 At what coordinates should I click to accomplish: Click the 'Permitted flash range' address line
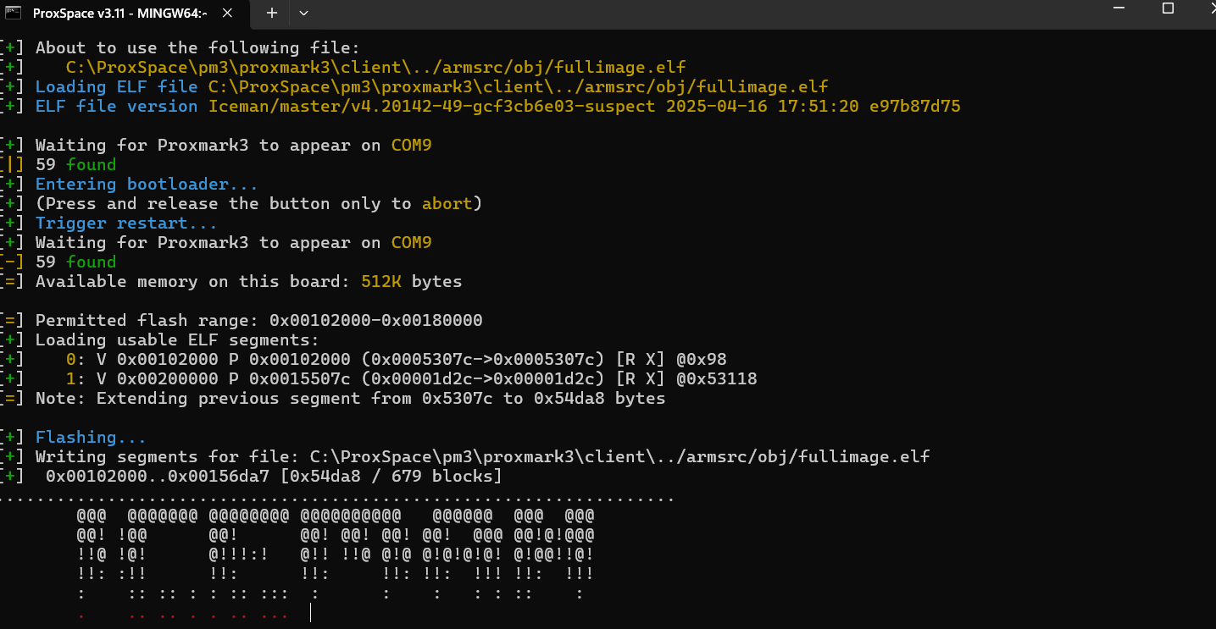click(259, 321)
